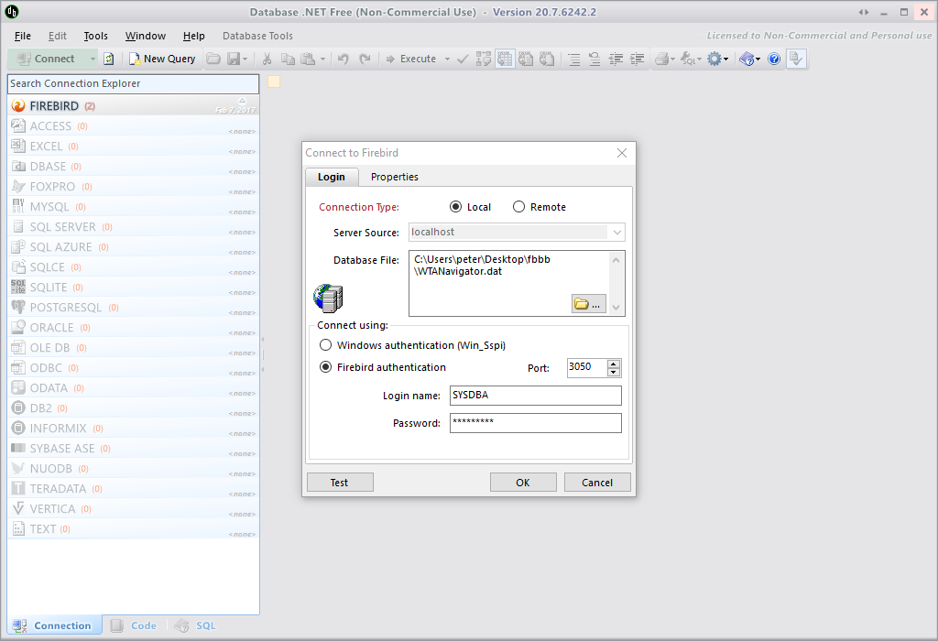Screen dimensions: 938x641
Task: Expand the Execute dropdown arrow
Action: coord(447,59)
